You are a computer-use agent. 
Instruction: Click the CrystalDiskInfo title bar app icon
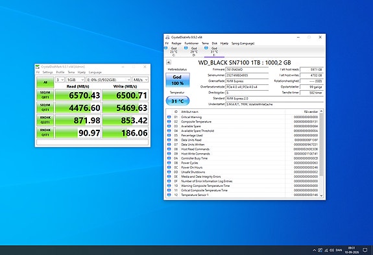pyautogui.click(x=167, y=37)
